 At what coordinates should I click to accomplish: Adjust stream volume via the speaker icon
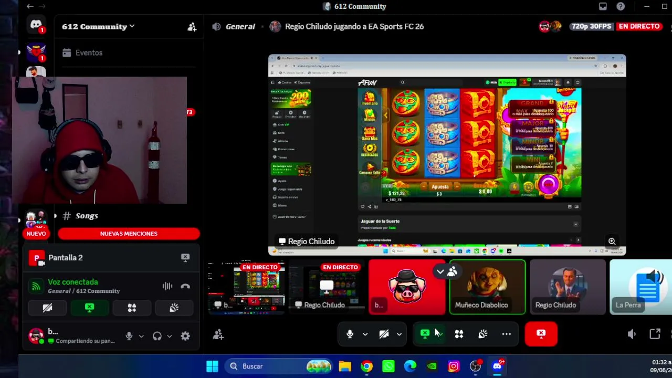pos(632,334)
